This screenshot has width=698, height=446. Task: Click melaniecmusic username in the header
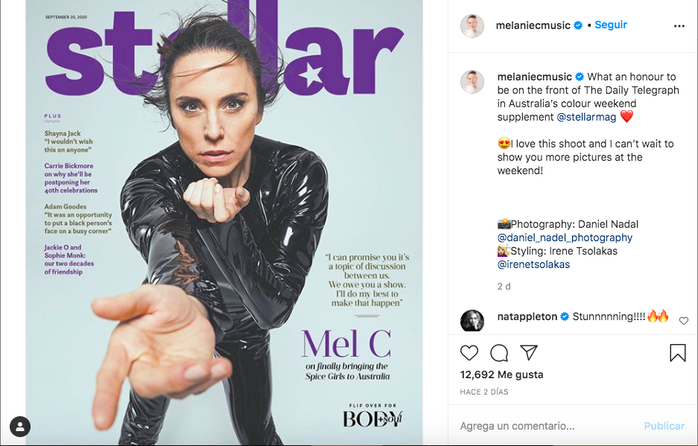point(533,25)
